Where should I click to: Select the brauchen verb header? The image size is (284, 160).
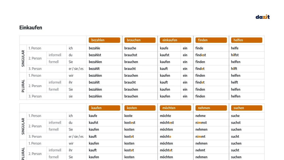(140, 40)
